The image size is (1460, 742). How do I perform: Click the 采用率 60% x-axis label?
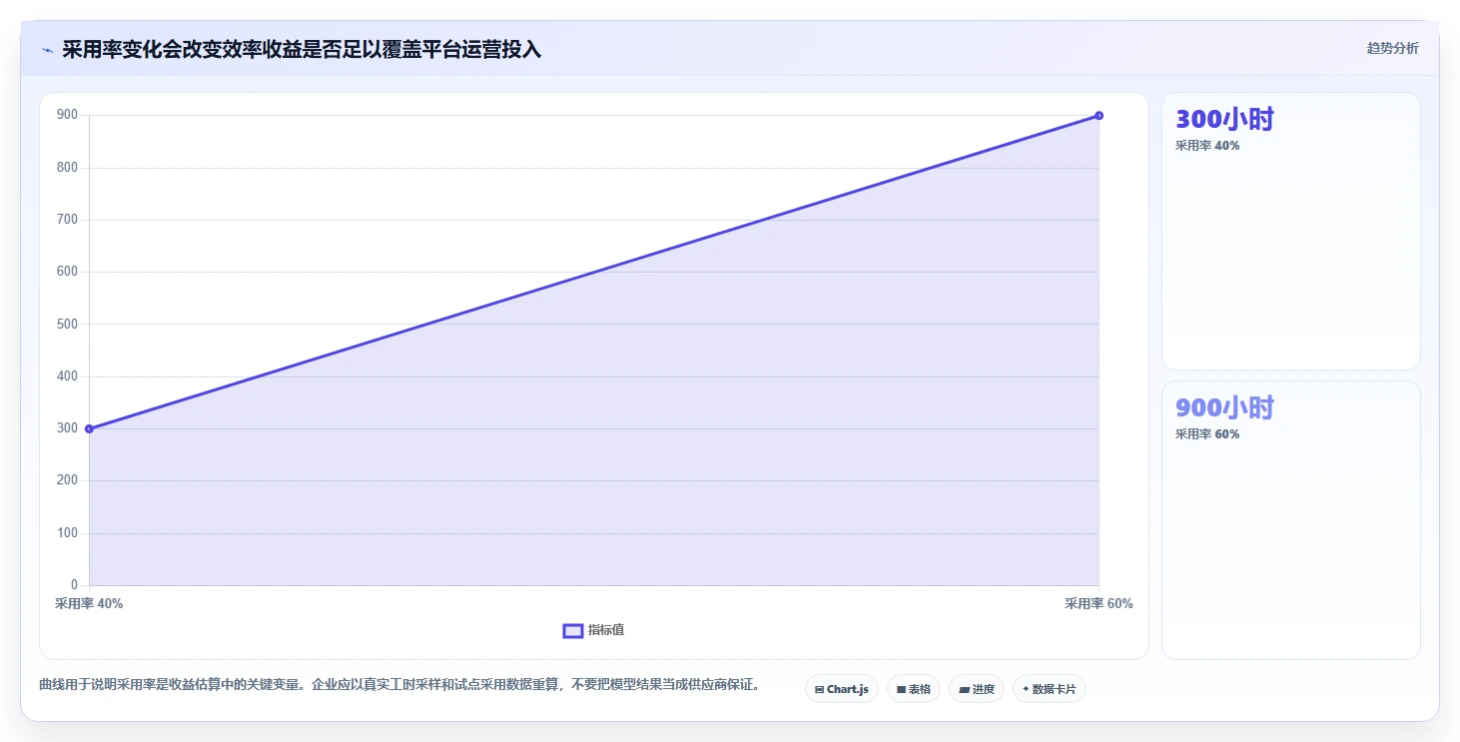pyautogui.click(x=1098, y=604)
